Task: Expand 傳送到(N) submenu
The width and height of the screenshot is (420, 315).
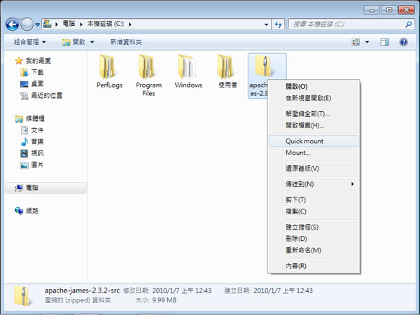Action: [x=314, y=184]
